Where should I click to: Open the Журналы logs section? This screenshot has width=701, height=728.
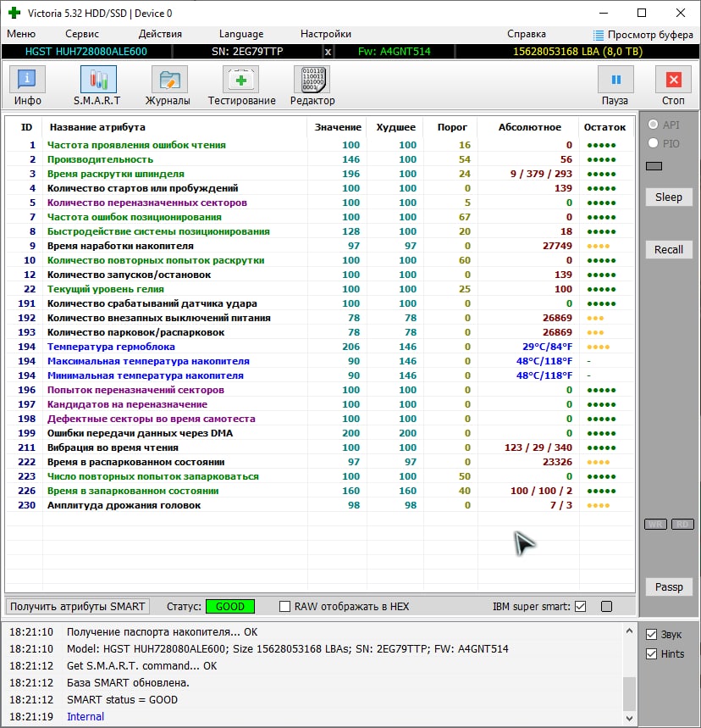point(169,81)
